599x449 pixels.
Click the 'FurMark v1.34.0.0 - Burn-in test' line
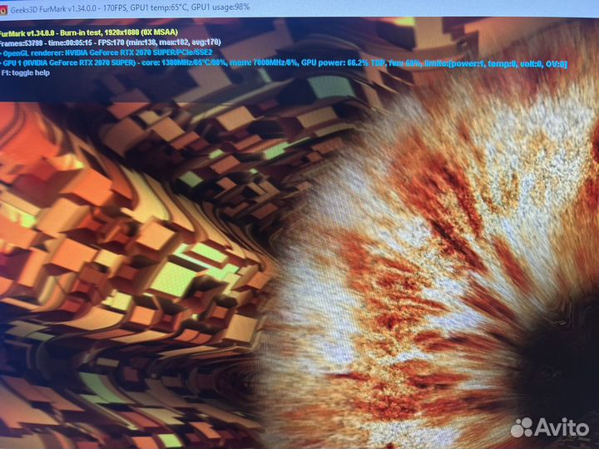[89, 32]
